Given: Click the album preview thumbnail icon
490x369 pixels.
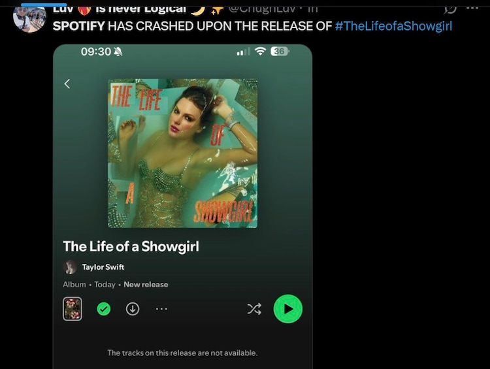Looking at the screenshot, I should tap(73, 309).
